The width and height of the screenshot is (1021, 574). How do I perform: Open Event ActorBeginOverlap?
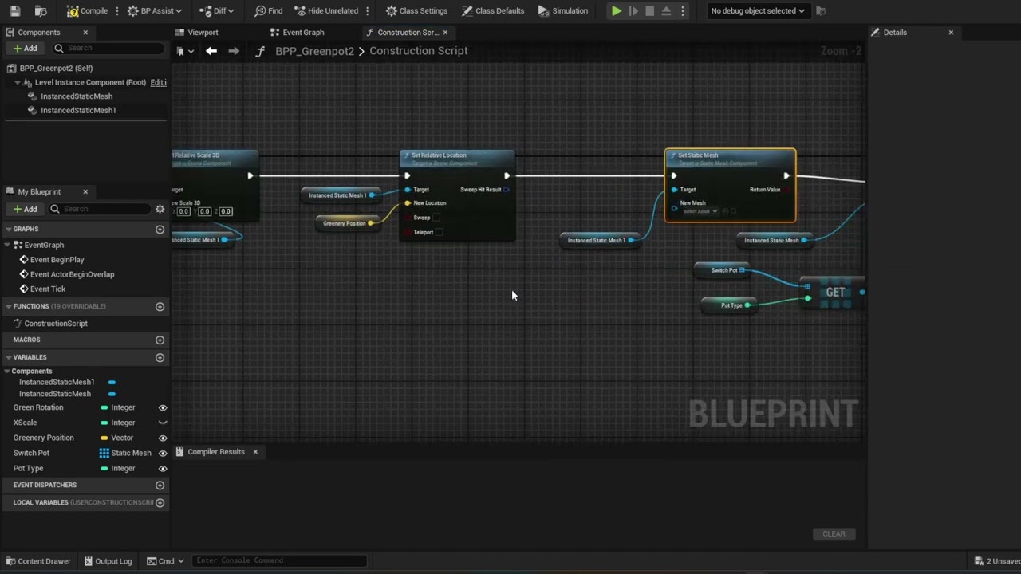72,274
